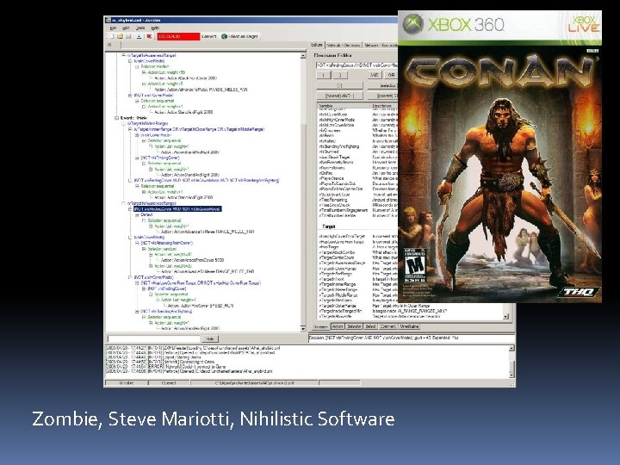
Task: Click the globe icon beside the Connect label
Action: click(224, 36)
